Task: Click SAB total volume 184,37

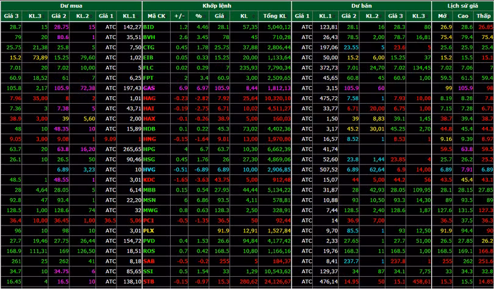Action: (282, 262)
